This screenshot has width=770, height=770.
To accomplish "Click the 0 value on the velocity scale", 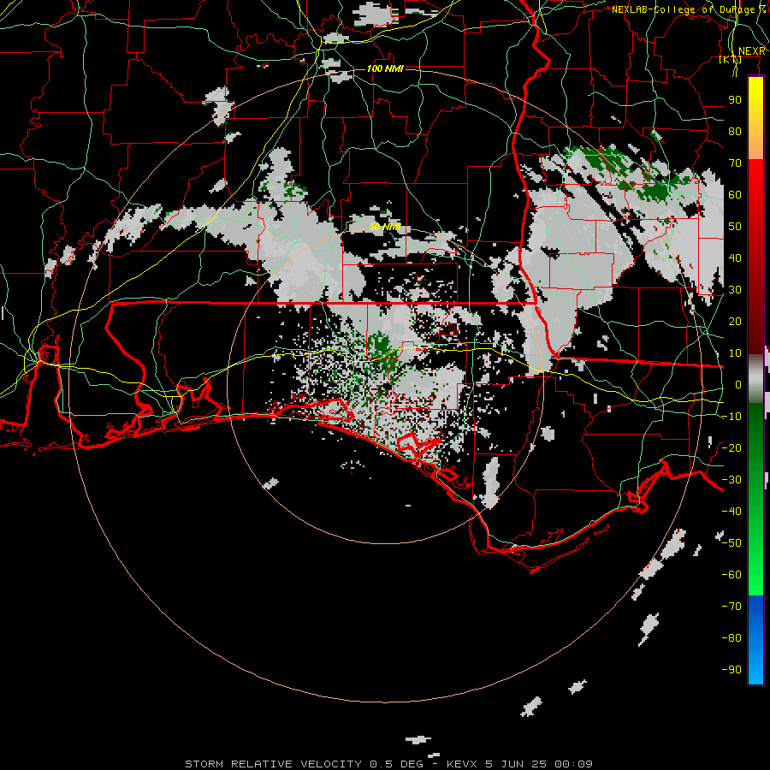I will pyautogui.click(x=738, y=385).
